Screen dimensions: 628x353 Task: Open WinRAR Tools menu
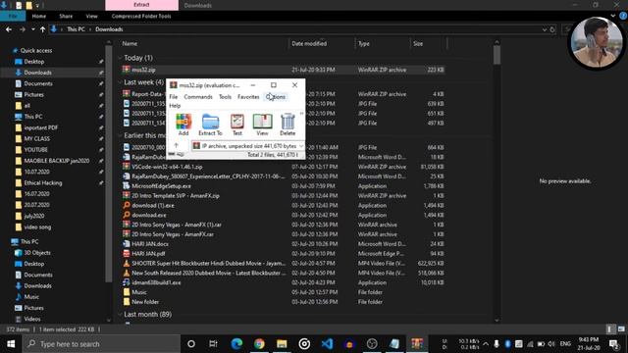[x=225, y=97]
